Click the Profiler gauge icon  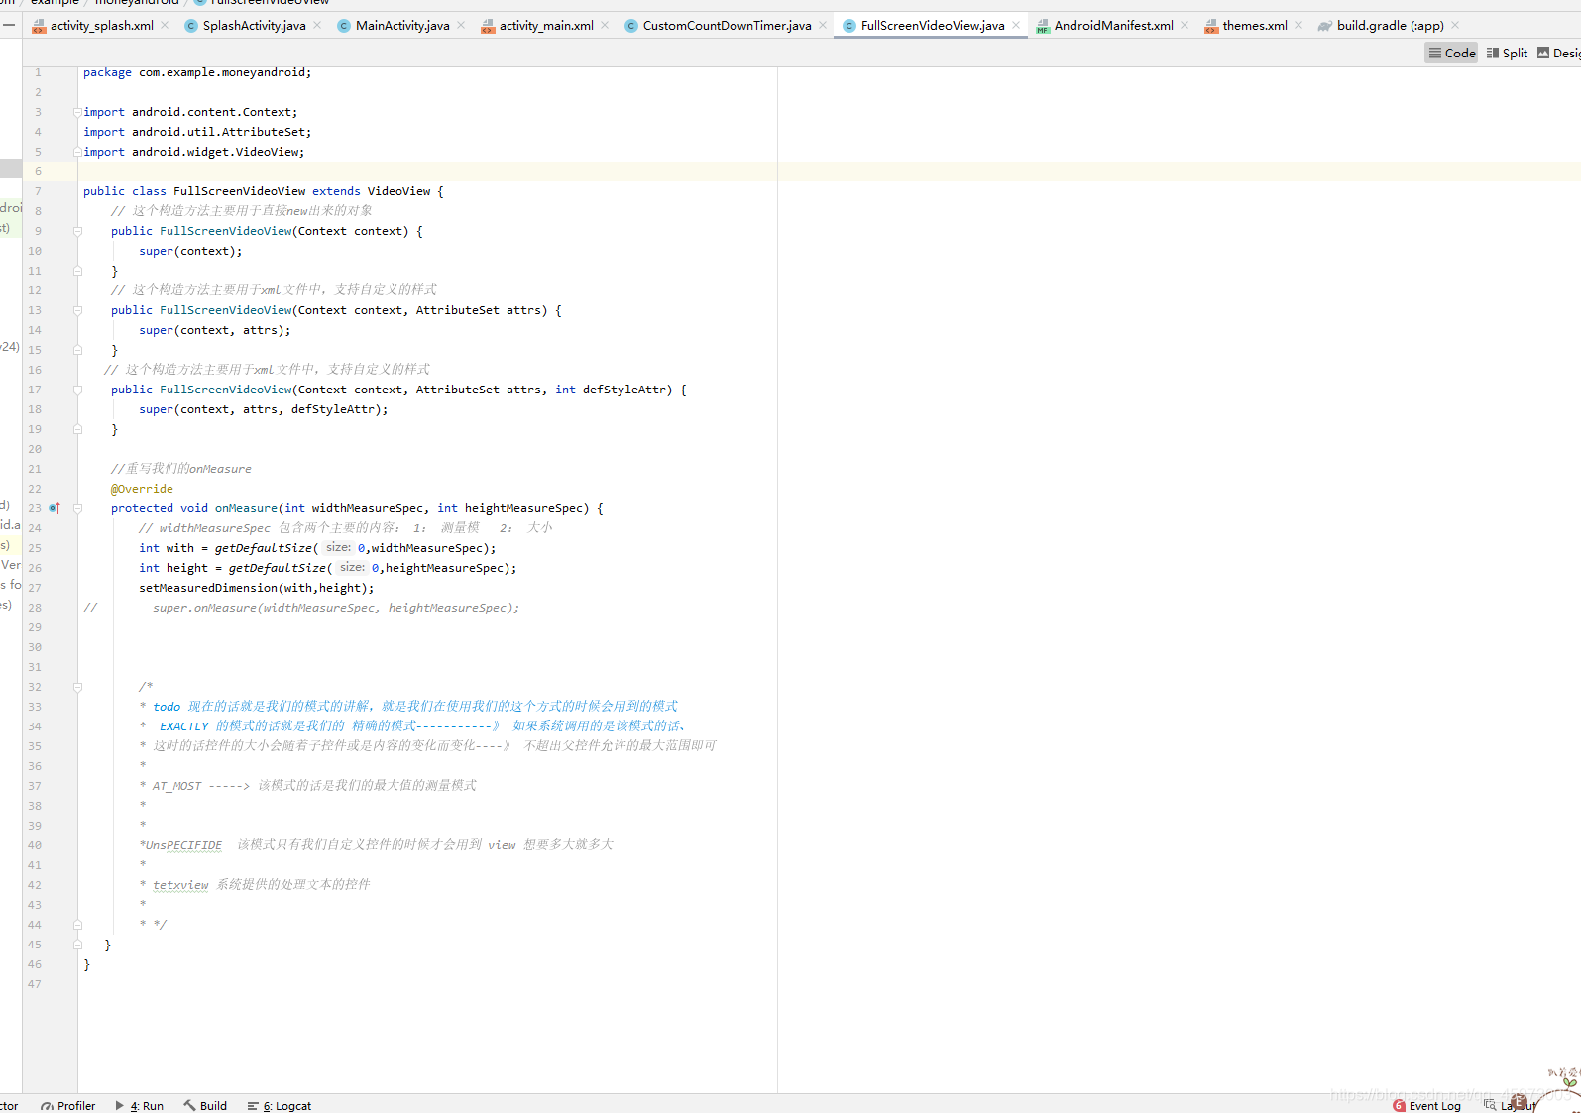click(x=47, y=1106)
